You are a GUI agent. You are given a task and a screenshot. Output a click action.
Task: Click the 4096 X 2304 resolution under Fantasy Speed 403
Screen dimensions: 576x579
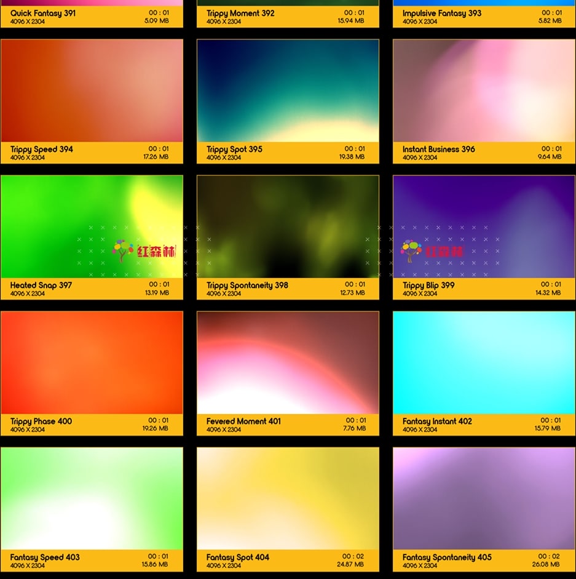pos(28,565)
